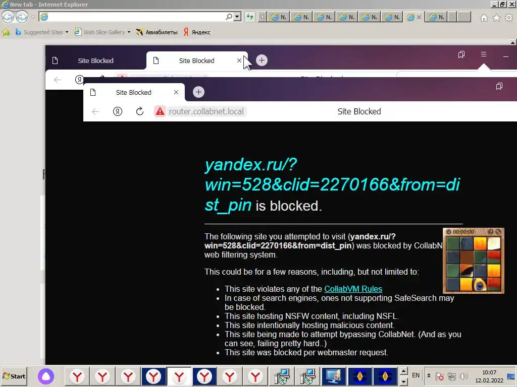Click the volume speaker tray icon
This screenshot has height=387, width=517.
click(x=463, y=376)
